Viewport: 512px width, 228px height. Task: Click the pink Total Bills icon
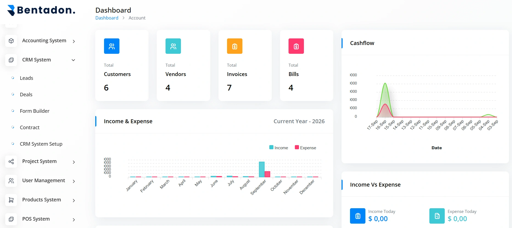(296, 46)
